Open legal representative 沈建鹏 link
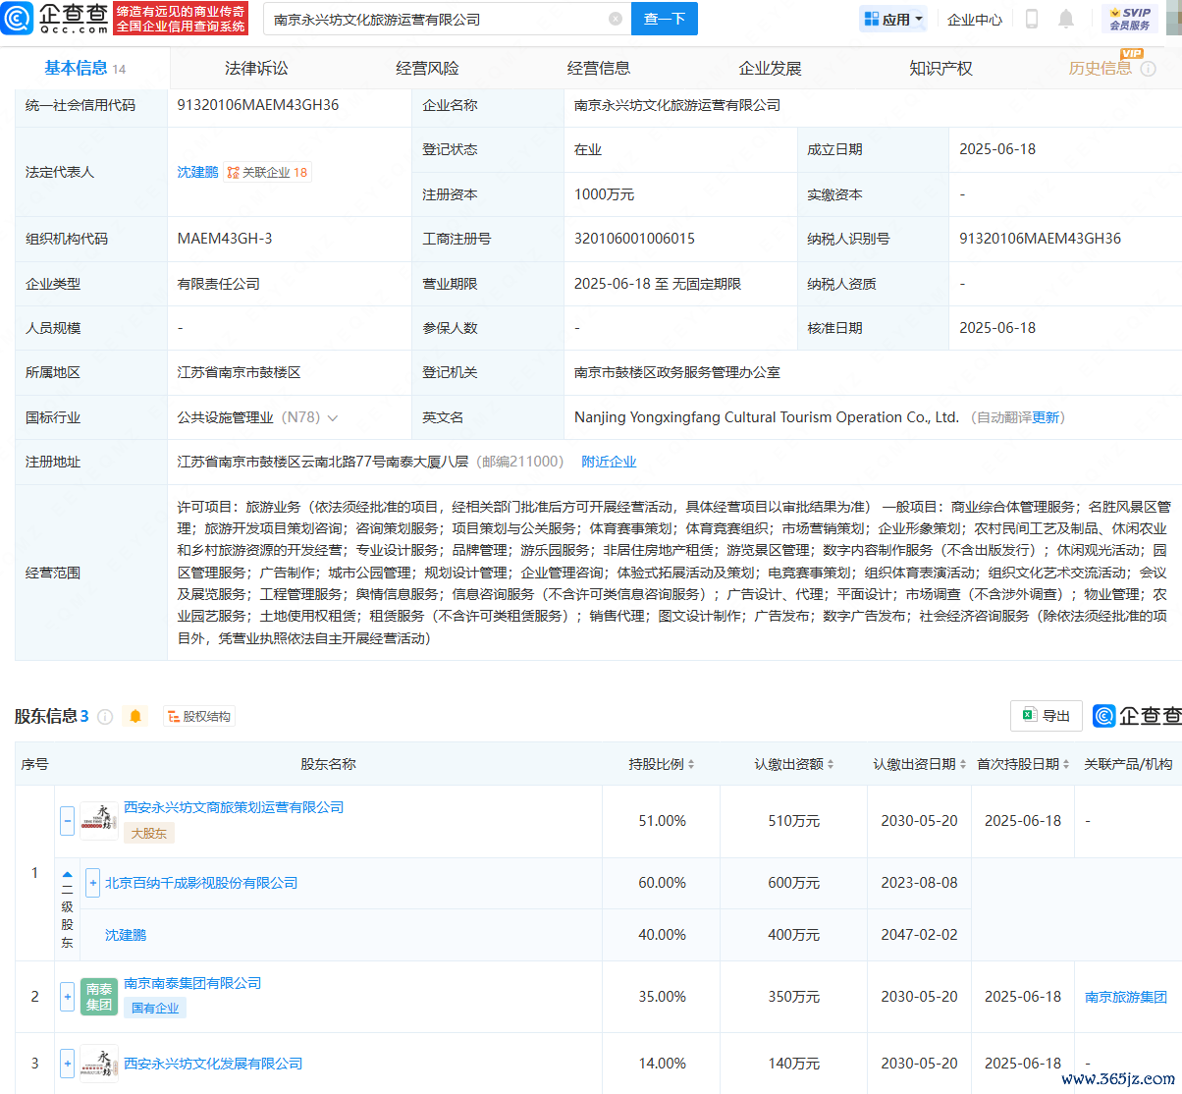 click(197, 172)
